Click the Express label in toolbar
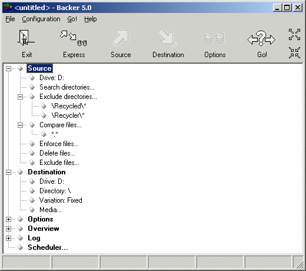Screen dimensions: 306x271 point(74,55)
